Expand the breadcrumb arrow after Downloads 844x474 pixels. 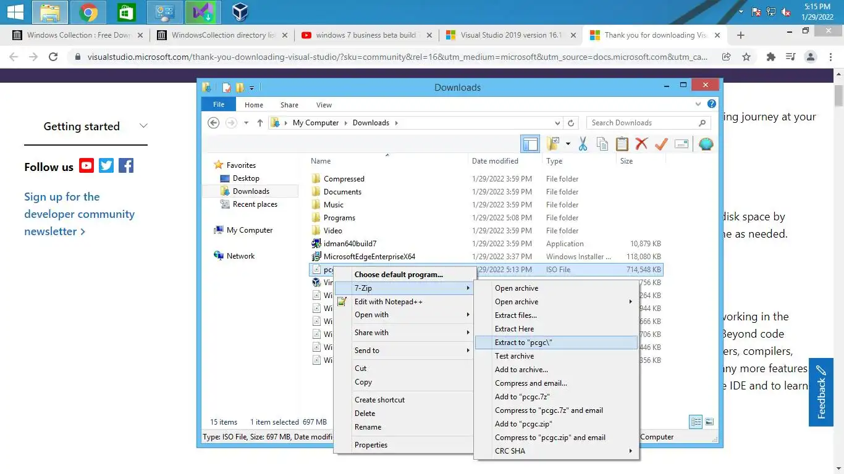tap(396, 123)
